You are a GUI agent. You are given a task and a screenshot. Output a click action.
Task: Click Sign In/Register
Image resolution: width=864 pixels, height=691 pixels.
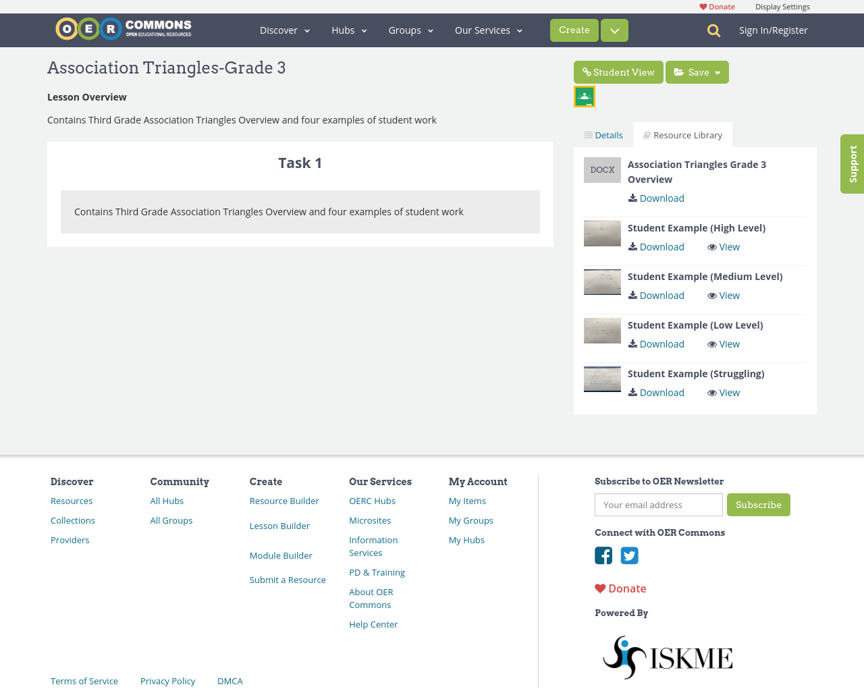(x=773, y=30)
